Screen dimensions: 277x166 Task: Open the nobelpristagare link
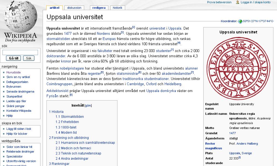tap(72, 68)
